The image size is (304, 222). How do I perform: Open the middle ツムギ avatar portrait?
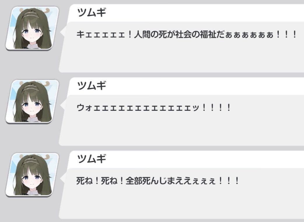32,102
